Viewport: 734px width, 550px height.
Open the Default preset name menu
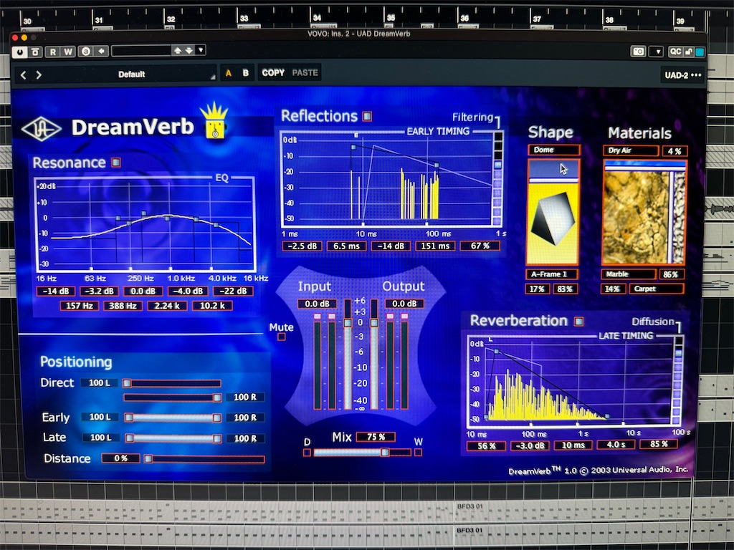click(132, 74)
